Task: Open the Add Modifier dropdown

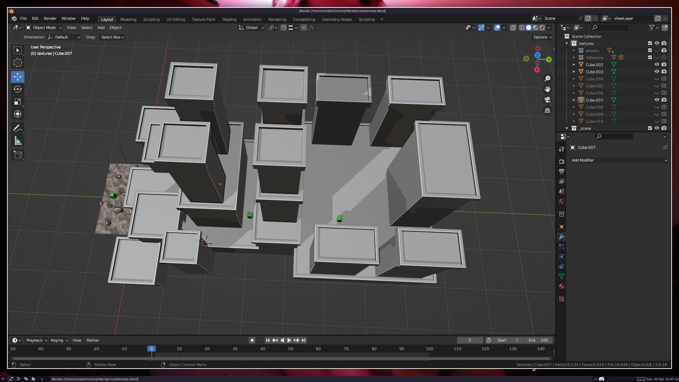Action: tap(619, 160)
